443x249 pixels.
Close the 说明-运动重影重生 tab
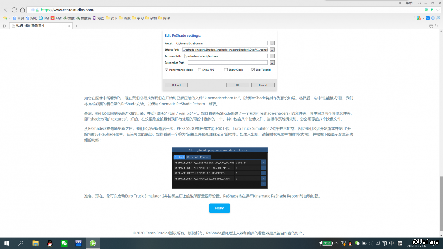click(69, 26)
